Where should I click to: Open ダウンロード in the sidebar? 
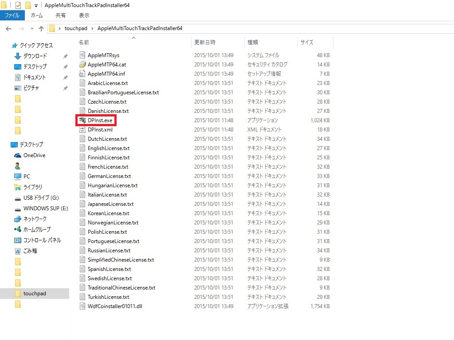coord(35,56)
